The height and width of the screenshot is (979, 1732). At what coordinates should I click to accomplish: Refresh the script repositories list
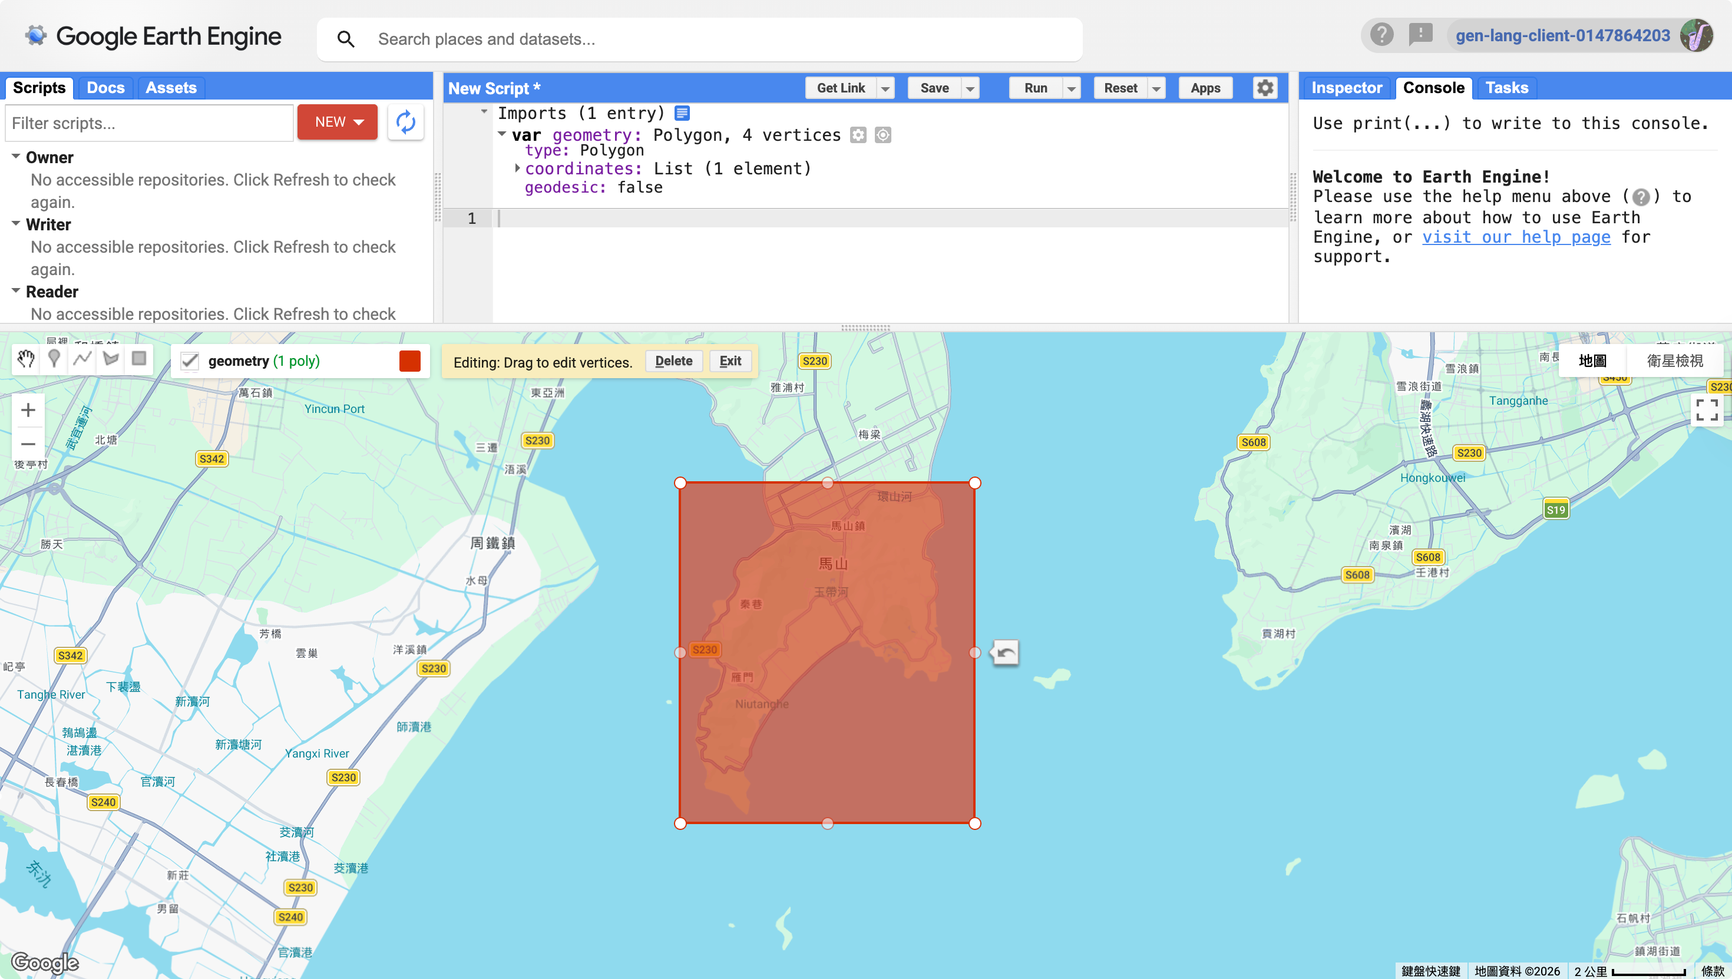tap(405, 123)
